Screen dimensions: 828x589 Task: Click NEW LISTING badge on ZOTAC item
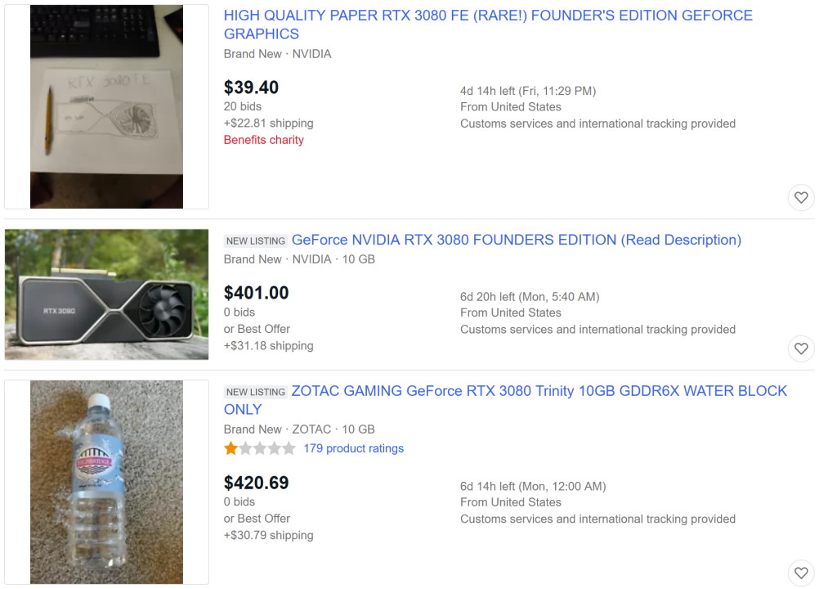click(x=256, y=392)
